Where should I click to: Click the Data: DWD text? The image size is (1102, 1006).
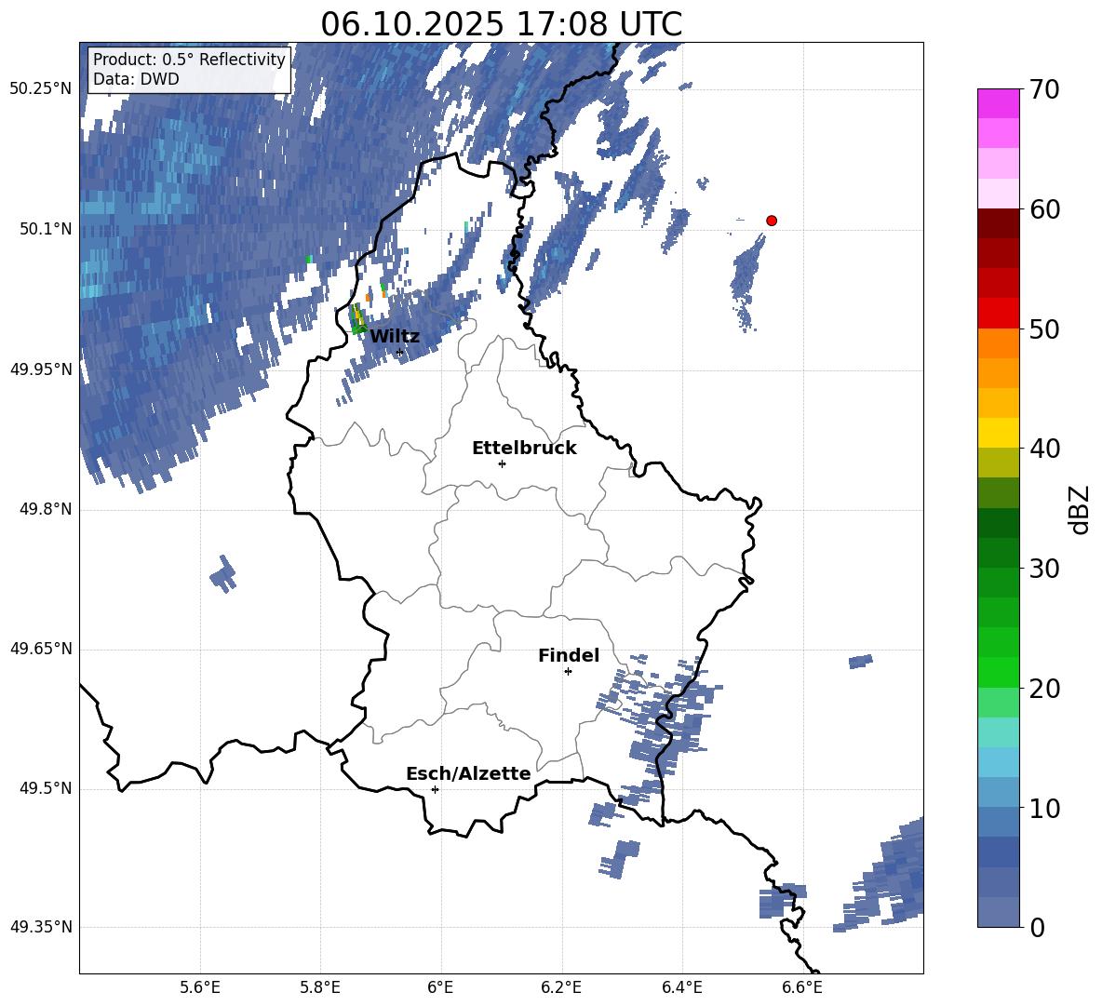(x=136, y=79)
